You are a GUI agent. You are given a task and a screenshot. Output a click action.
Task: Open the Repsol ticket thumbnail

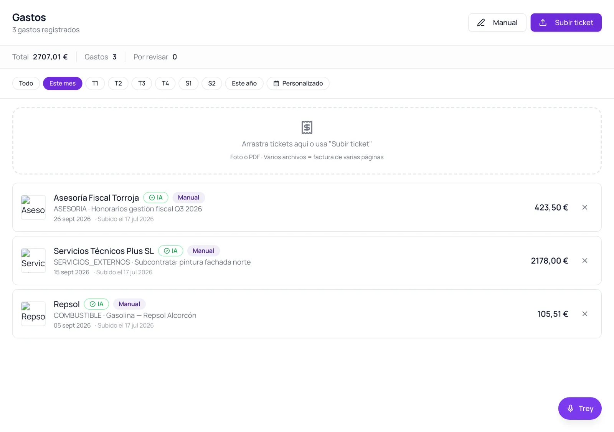tap(33, 314)
